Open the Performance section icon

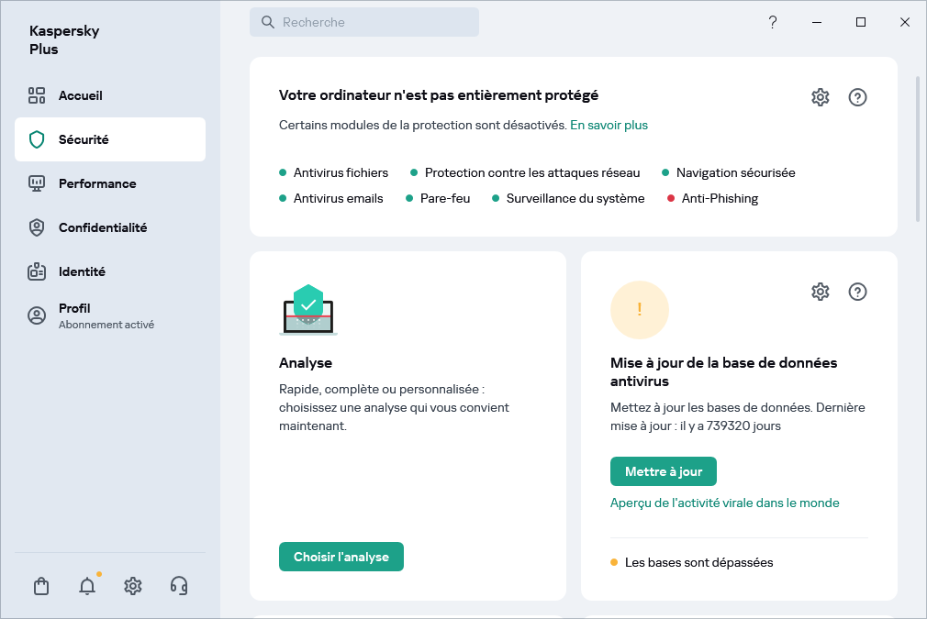click(37, 183)
